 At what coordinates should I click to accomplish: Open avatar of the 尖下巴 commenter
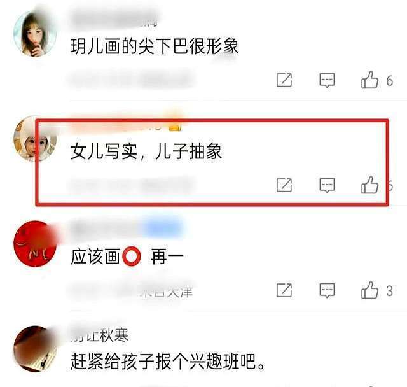[35, 34]
